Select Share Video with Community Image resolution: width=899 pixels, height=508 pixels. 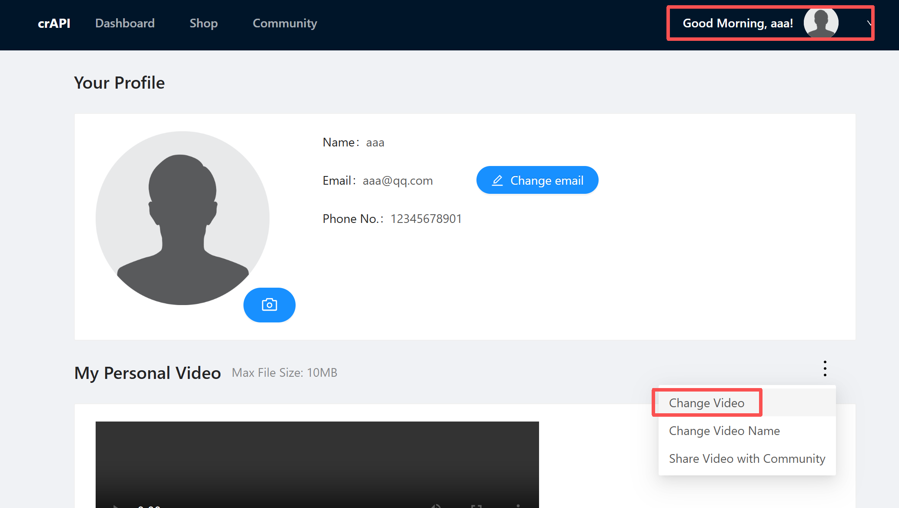pyautogui.click(x=747, y=458)
